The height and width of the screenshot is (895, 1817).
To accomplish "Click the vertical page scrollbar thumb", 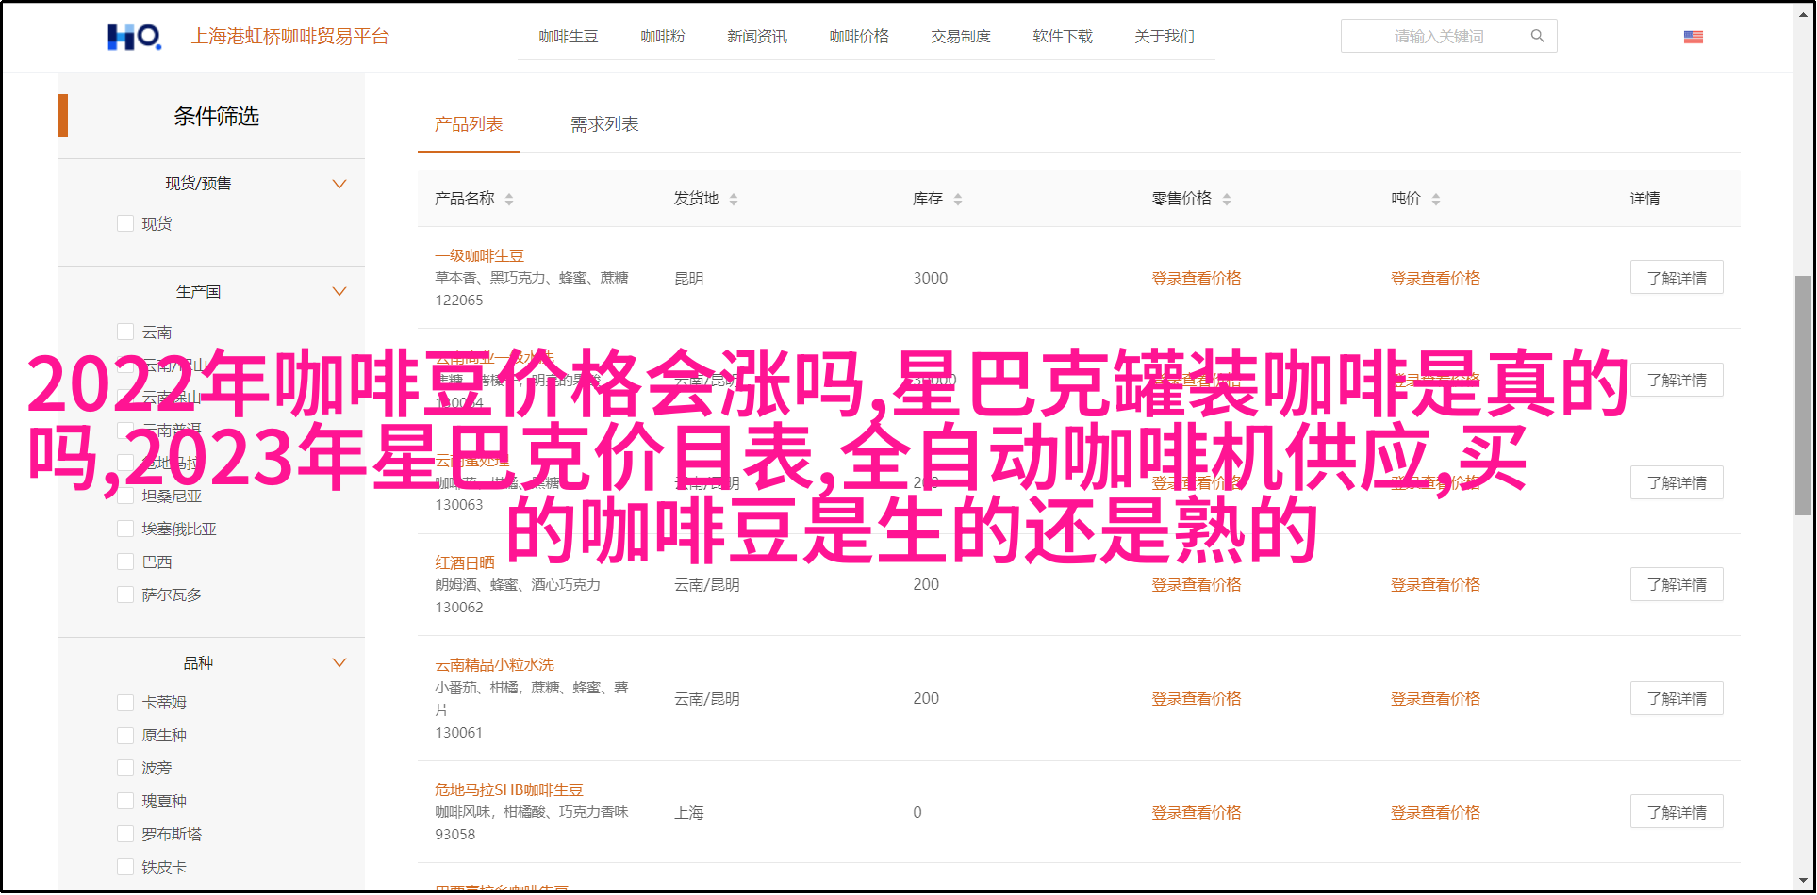I will click(1802, 396).
